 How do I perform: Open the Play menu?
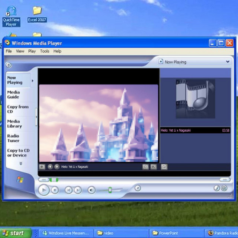[32, 51]
